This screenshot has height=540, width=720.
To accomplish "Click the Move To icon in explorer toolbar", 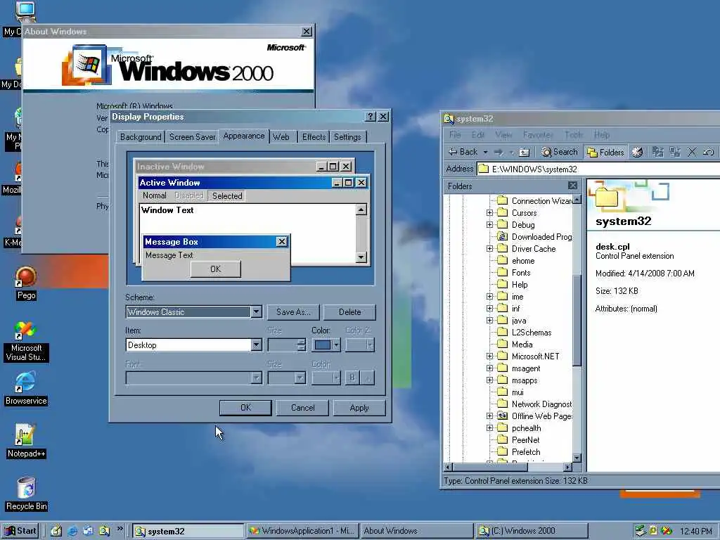I will (x=657, y=152).
